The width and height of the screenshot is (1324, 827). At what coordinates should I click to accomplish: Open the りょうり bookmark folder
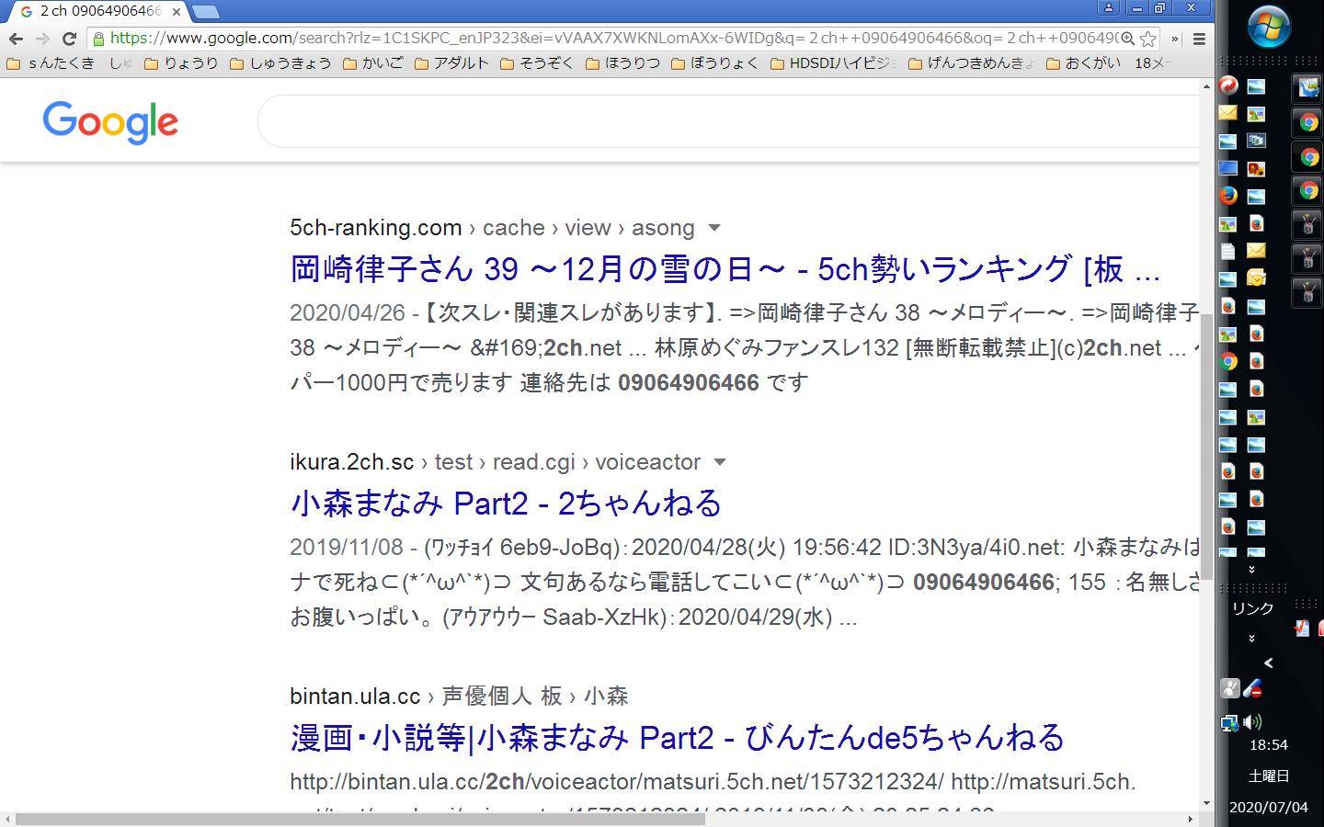tap(180, 63)
